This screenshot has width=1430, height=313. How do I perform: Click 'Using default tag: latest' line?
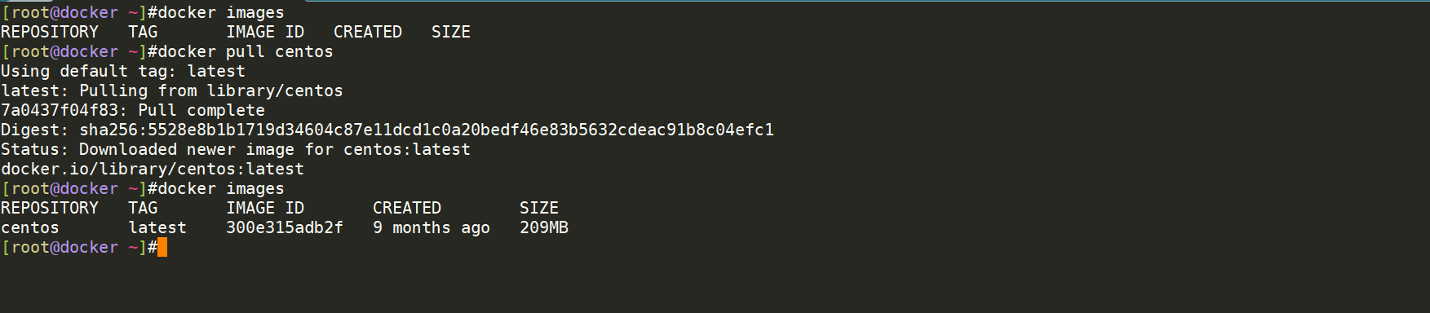tap(123, 71)
